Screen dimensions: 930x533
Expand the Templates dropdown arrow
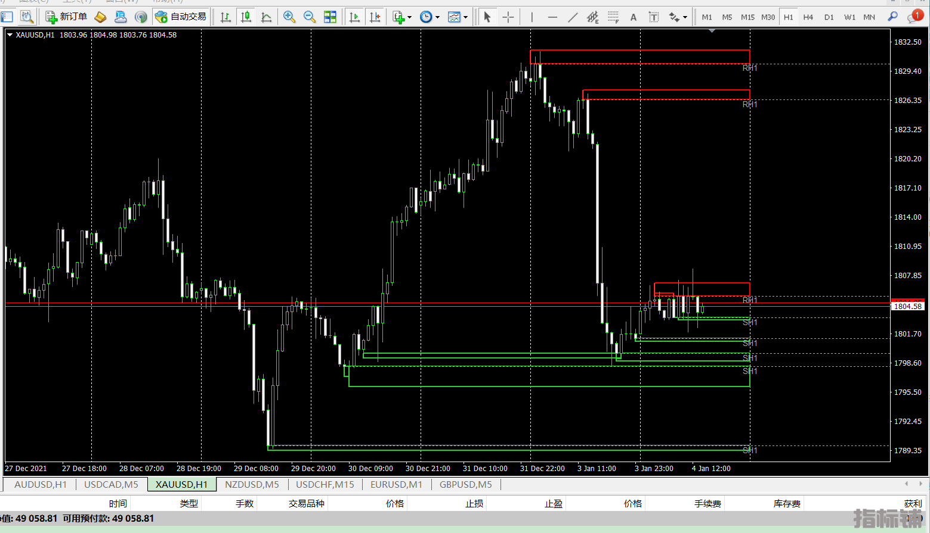[465, 17]
